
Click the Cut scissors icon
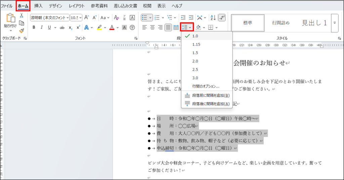pos(21,15)
